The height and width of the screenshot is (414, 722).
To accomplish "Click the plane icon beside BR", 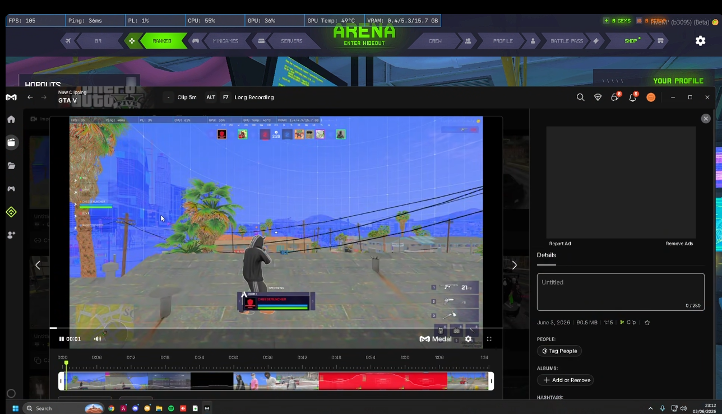I will [68, 41].
